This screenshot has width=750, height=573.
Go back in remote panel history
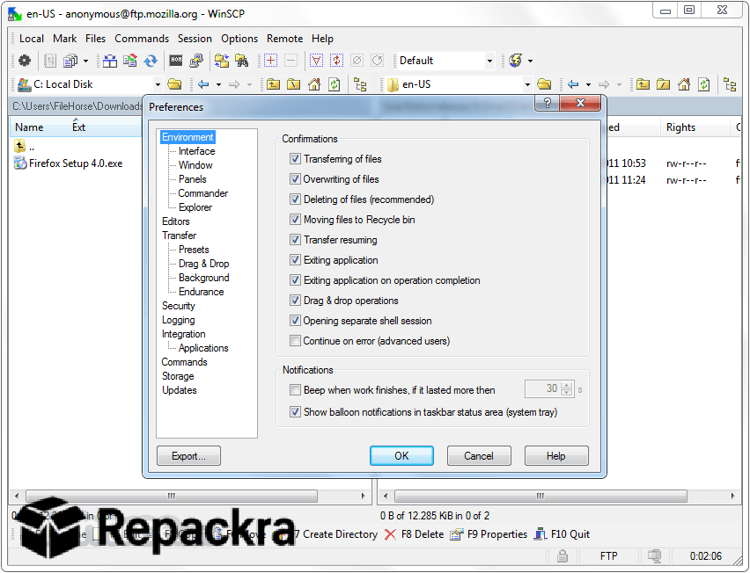click(x=573, y=84)
